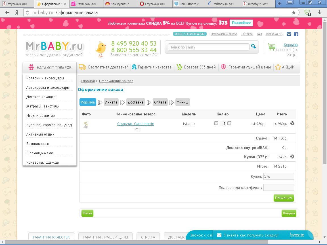Open 'Безопасность' category

click(37, 144)
